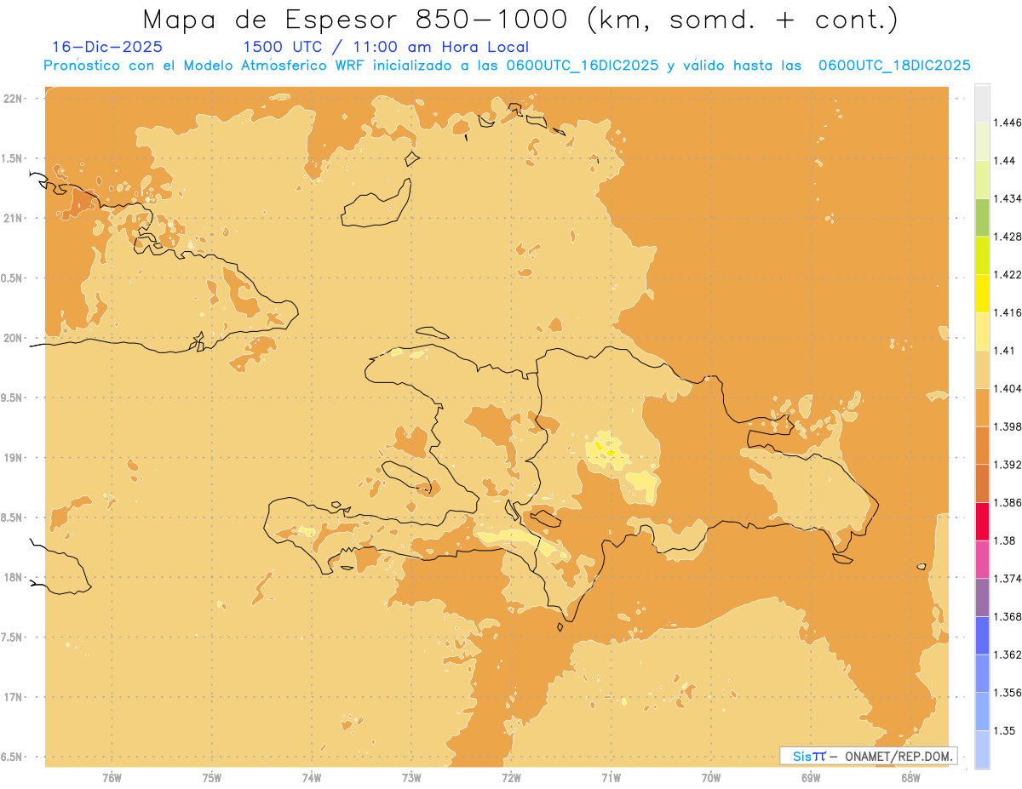
Task: Click the legend value "1.41"
Action: pyautogui.click(x=1004, y=351)
